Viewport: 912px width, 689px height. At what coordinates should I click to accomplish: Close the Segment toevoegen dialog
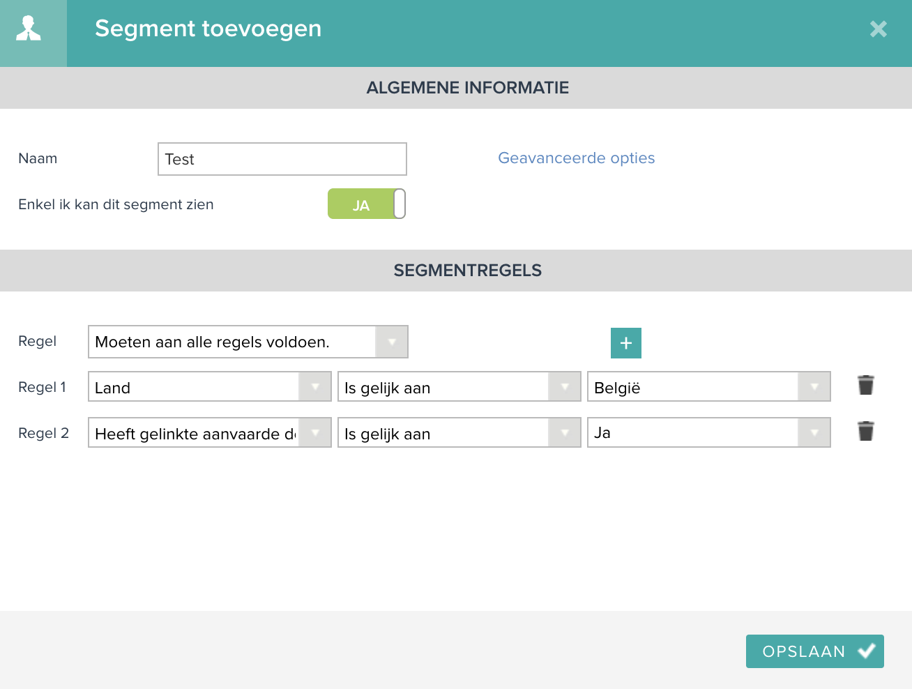879,29
